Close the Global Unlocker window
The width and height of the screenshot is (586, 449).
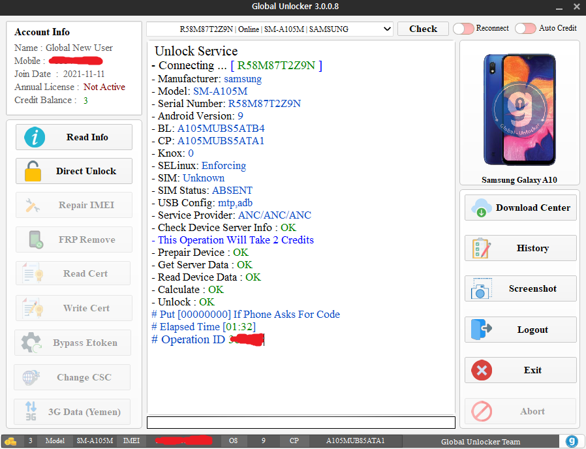(577, 7)
